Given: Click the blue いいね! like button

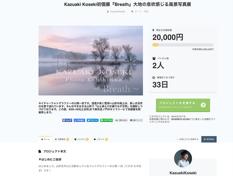Looking at the screenshot, I should (79, 120).
